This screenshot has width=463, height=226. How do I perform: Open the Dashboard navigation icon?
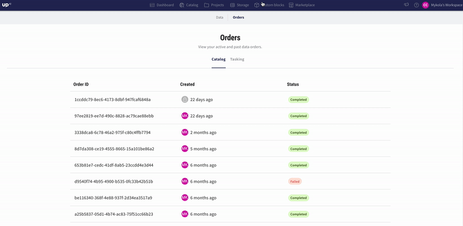pyautogui.click(x=152, y=5)
